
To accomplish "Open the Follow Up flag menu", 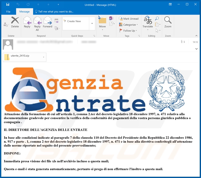I will click(128, 31).
